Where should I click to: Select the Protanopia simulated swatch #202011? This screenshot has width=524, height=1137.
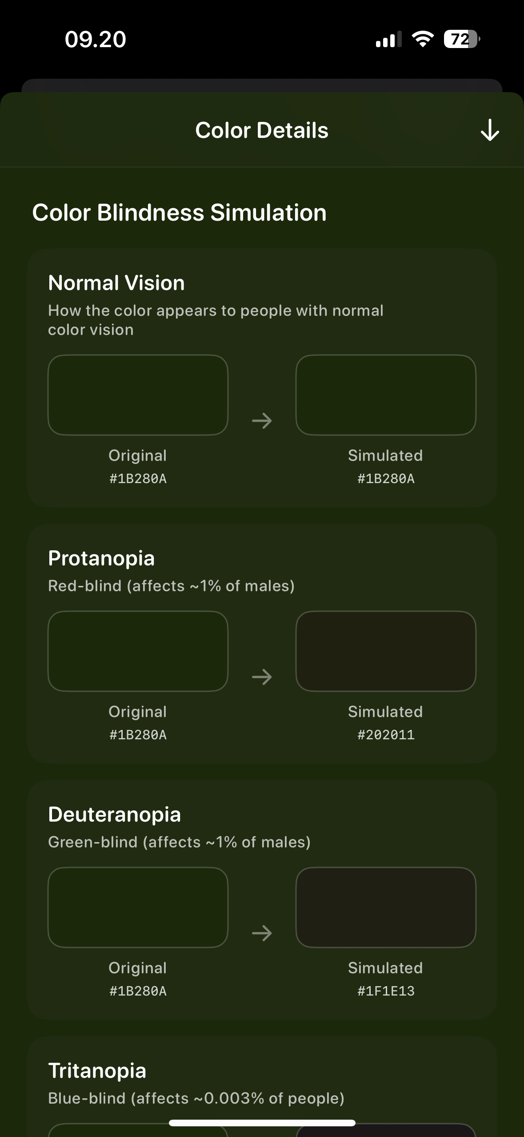pos(386,651)
